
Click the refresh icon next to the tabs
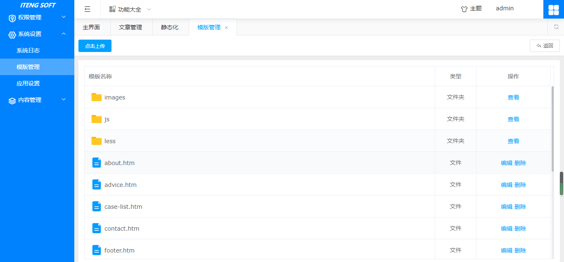click(555, 26)
